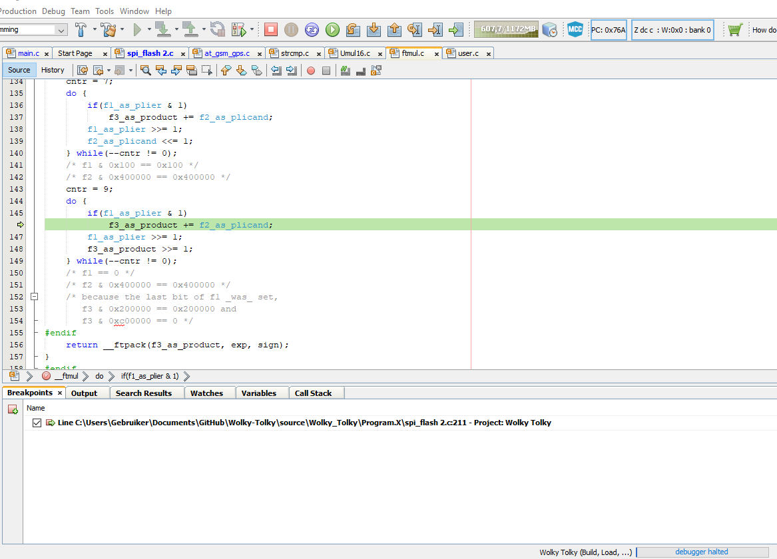Screen dimensions: 777x559
Task: Click the shopping cart icon
Action: pos(735,30)
